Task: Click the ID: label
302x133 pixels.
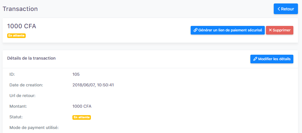Action: pyautogui.click(x=12, y=74)
